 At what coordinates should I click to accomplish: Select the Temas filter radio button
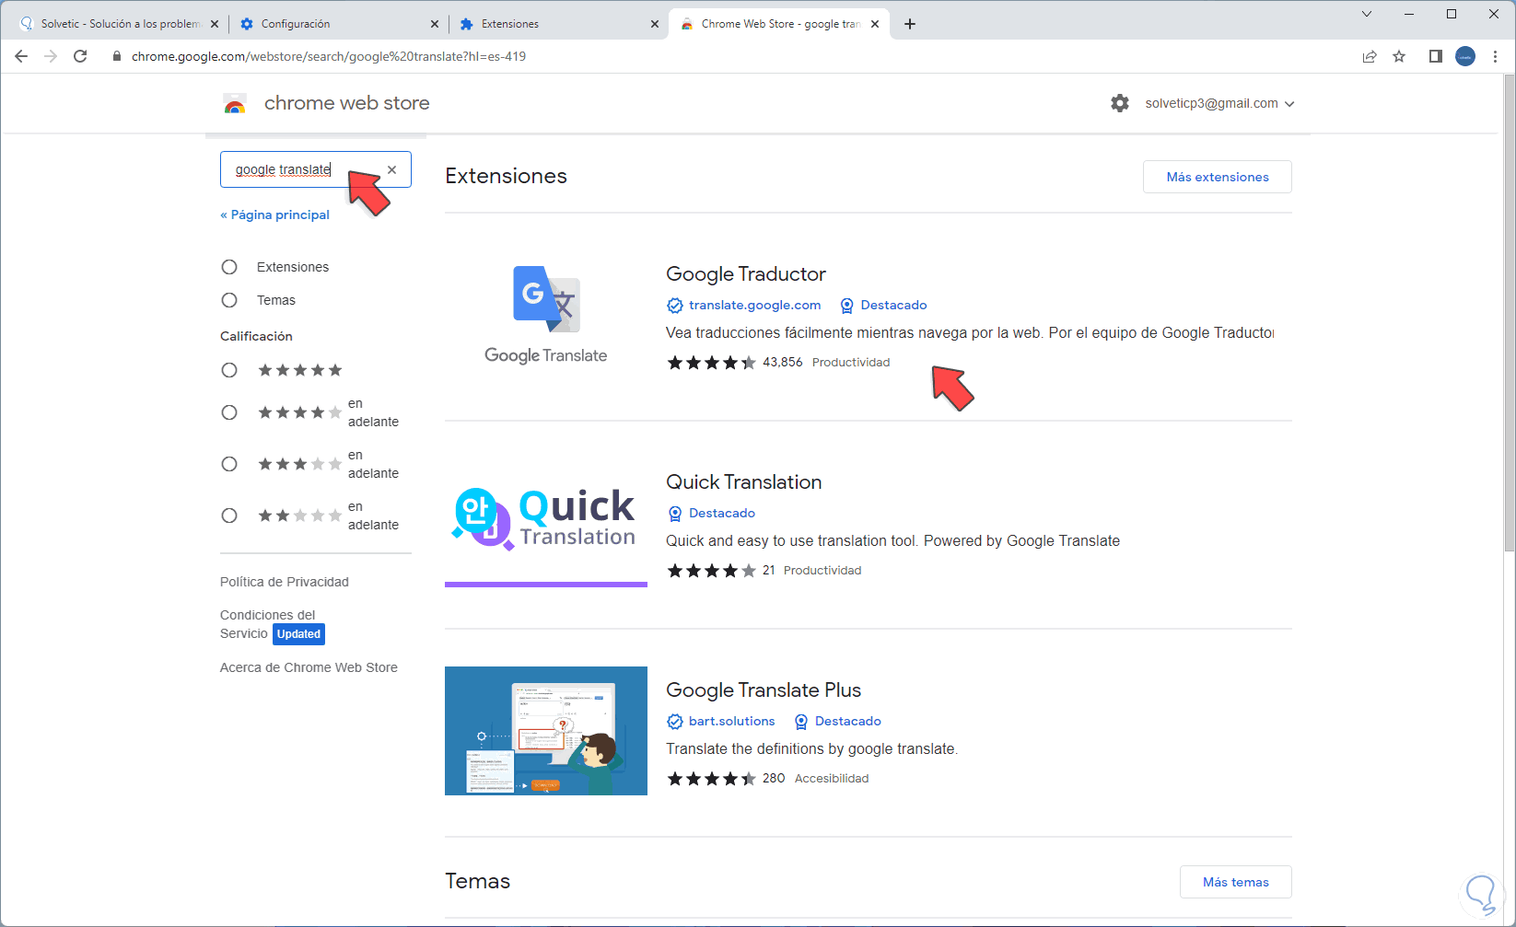229,300
